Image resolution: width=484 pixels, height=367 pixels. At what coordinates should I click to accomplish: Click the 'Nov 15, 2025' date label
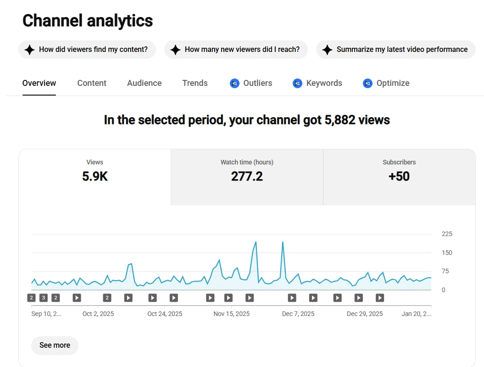[x=232, y=314]
